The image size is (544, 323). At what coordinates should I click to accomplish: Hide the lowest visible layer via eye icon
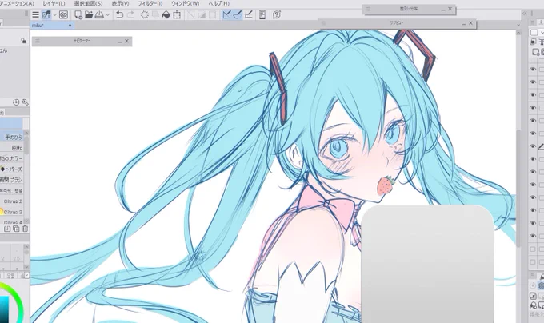point(533,236)
